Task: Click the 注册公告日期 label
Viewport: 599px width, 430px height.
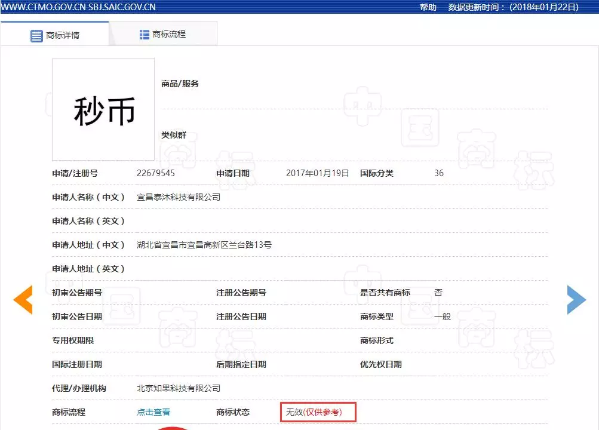Action: click(x=241, y=317)
